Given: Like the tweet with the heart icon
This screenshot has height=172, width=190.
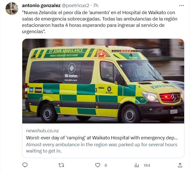Looking at the screenshot, I should pos(98,165).
